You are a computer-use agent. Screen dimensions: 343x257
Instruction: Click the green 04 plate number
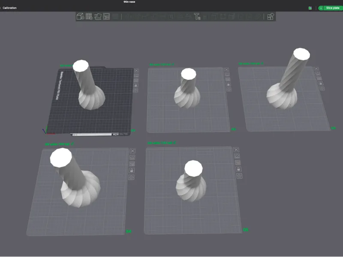pyautogui.click(x=129, y=231)
